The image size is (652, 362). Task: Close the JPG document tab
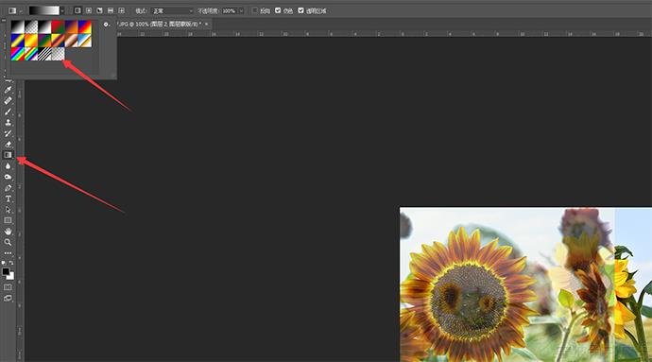(206, 25)
